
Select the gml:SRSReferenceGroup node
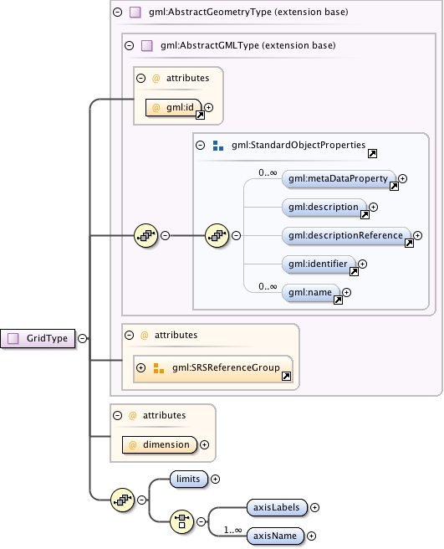tap(213, 369)
